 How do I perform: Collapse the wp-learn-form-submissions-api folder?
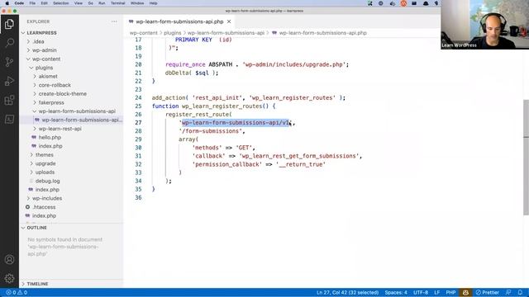(35, 111)
